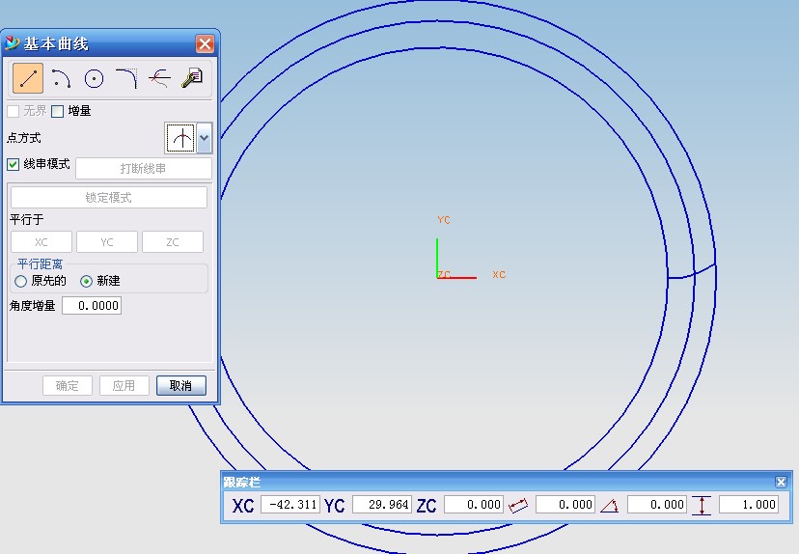Click the 点方式 label
This screenshot has width=799, height=554.
(x=24, y=138)
